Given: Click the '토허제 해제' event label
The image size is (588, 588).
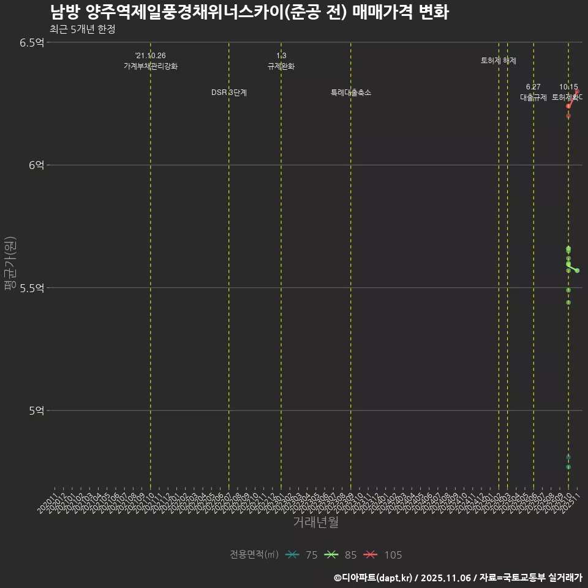Looking at the screenshot, I should point(499,60).
